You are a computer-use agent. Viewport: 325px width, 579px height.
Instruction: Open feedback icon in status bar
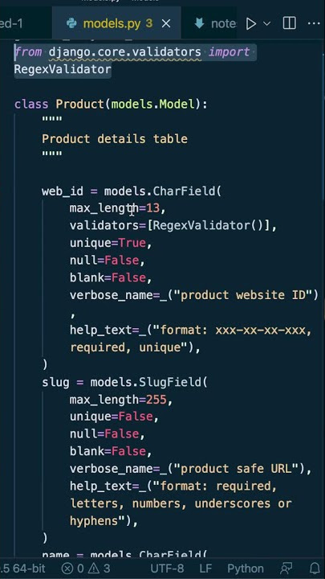(x=286, y=568)
